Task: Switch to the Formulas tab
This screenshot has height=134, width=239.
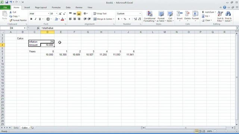Action: [x=56, y=7]
